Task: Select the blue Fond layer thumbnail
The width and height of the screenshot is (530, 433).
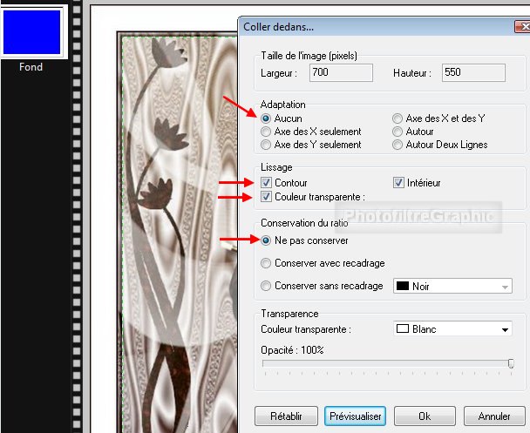Action: (31, 31)
